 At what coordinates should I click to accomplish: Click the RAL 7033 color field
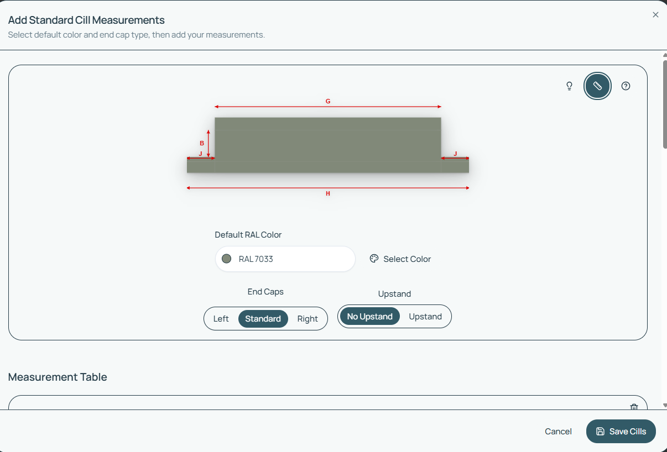pos(285,259)
